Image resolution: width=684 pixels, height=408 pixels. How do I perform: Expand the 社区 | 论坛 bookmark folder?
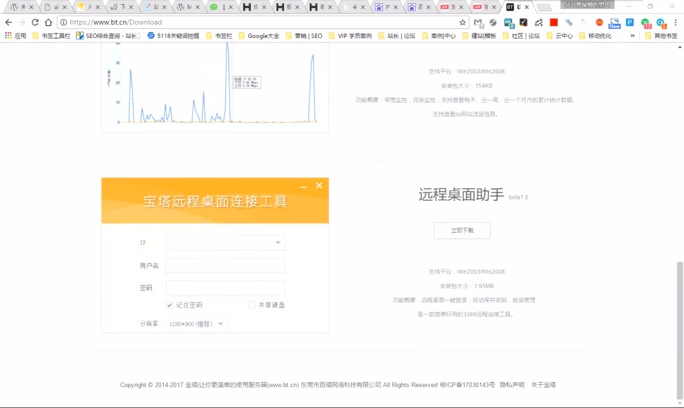(x=521, y=36)
